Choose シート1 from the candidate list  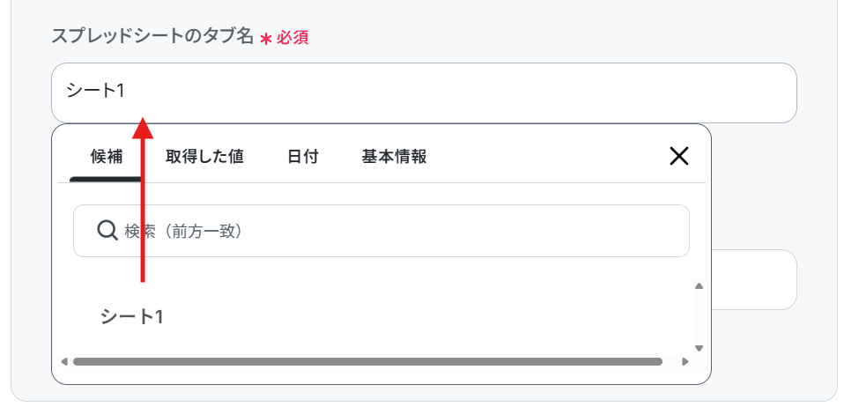(x=132, y=317)
